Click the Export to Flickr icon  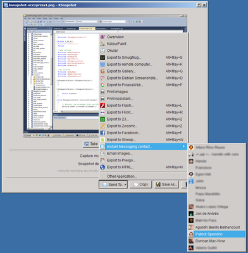[x=102, y=113]
